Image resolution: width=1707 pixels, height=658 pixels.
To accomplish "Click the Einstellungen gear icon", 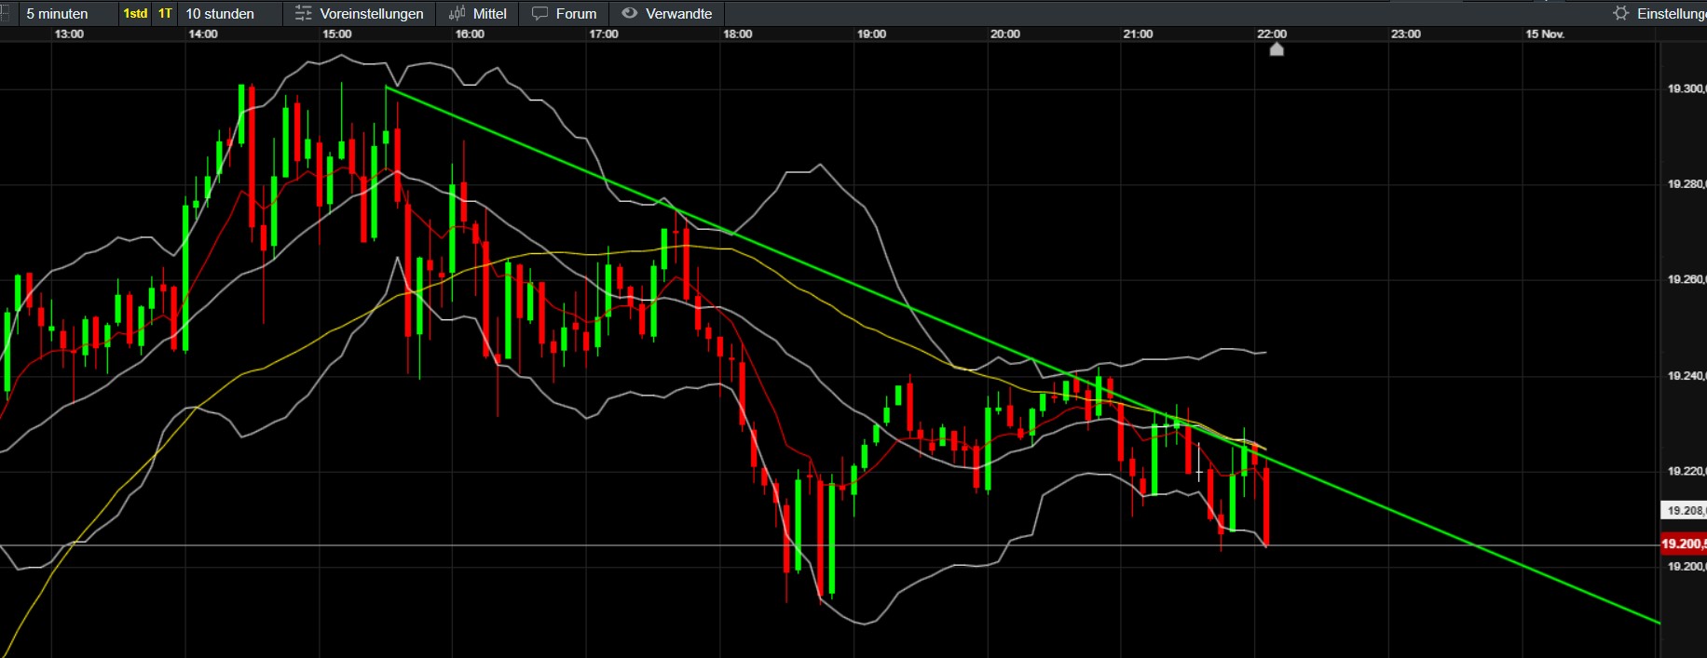I will point(1621,13).
